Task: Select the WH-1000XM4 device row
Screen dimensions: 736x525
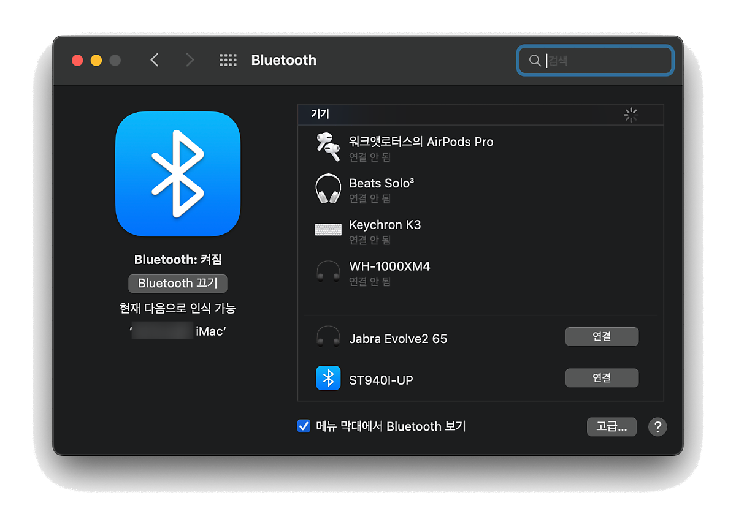Action: click(x=480, y=272)
